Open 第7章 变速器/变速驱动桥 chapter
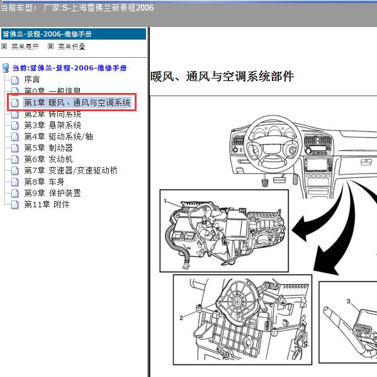377x377 pixels. [71, 170]
